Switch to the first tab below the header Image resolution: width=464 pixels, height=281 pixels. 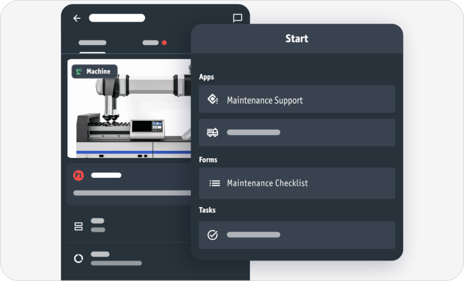pyautogui.click(x=92, y=43)
